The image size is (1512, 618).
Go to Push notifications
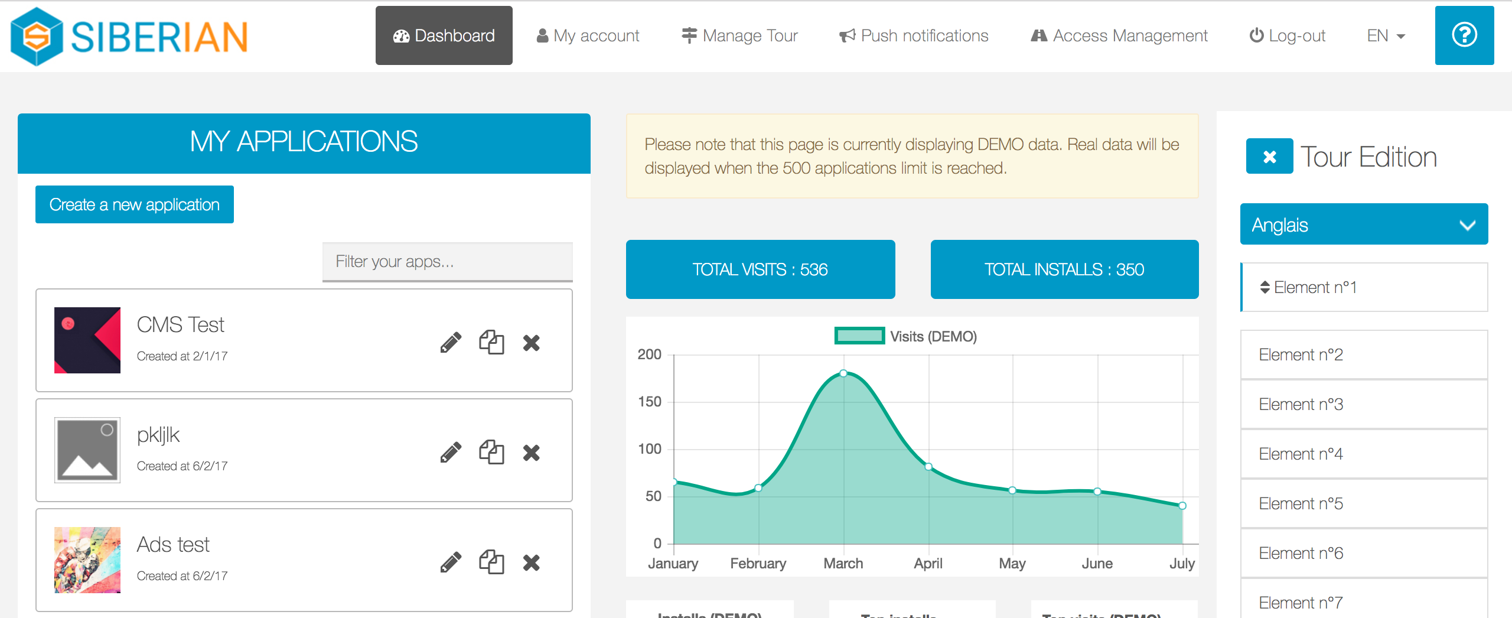pos(914,36)
